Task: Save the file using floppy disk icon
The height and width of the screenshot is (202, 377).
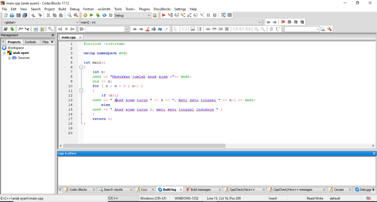Action: click(x=18, y=15)
